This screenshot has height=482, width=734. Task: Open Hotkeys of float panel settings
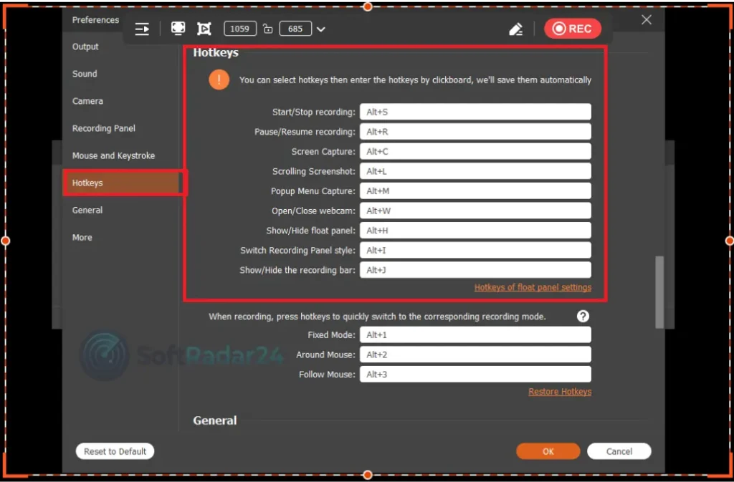[533, 286]
